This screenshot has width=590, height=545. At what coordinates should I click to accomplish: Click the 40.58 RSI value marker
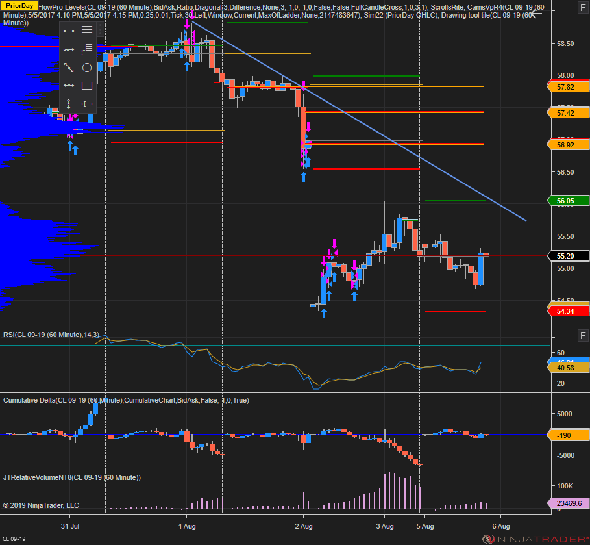(x=568, y=368)
